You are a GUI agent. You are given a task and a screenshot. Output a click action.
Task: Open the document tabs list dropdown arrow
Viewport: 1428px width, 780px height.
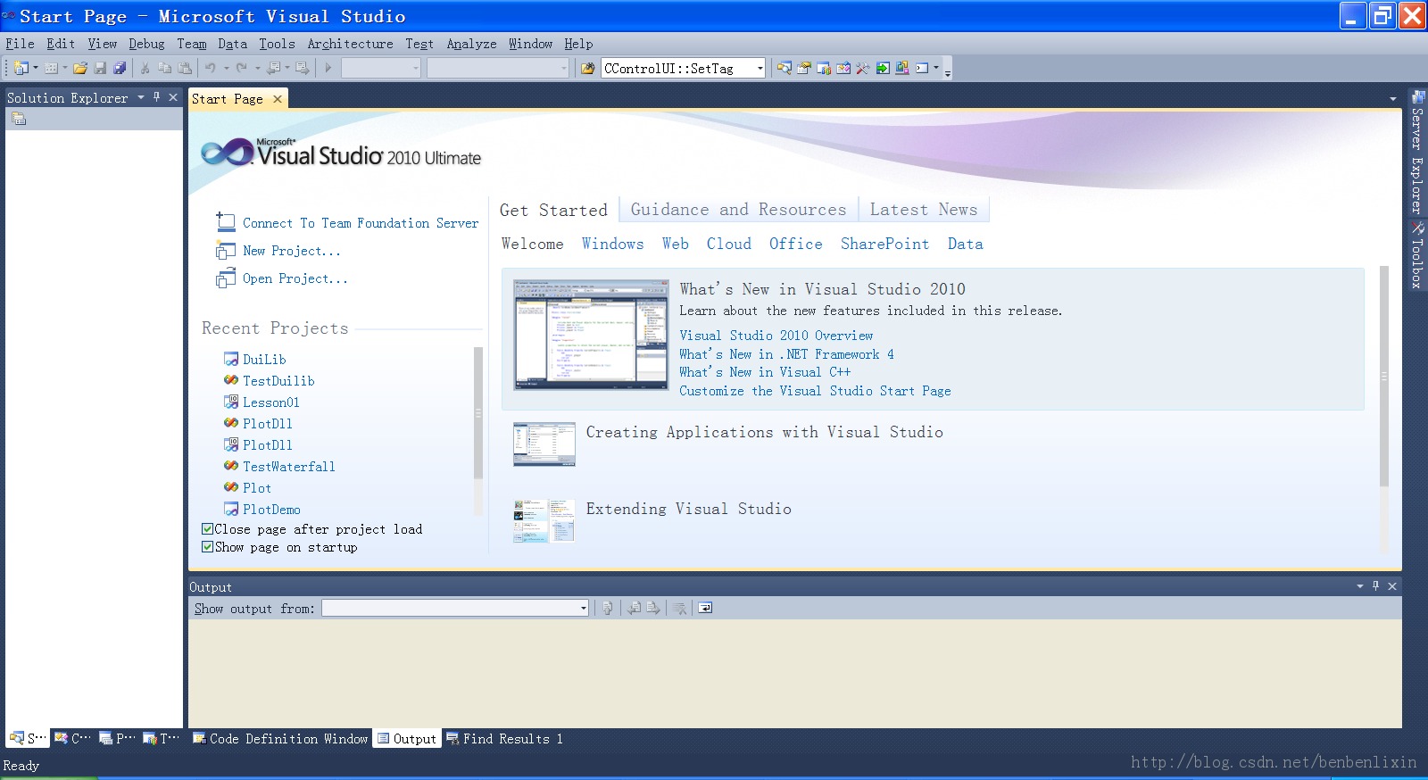1392,98
